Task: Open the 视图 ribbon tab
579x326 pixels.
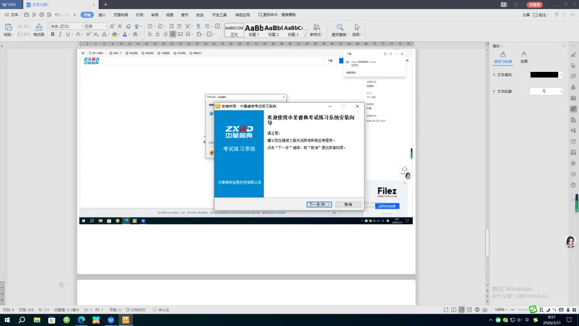Action: pyautogui.click(x=169, y=15)
